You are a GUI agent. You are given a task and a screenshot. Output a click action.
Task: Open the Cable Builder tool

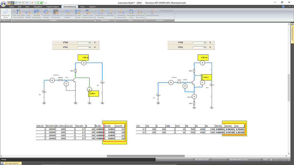click(28, 12)
